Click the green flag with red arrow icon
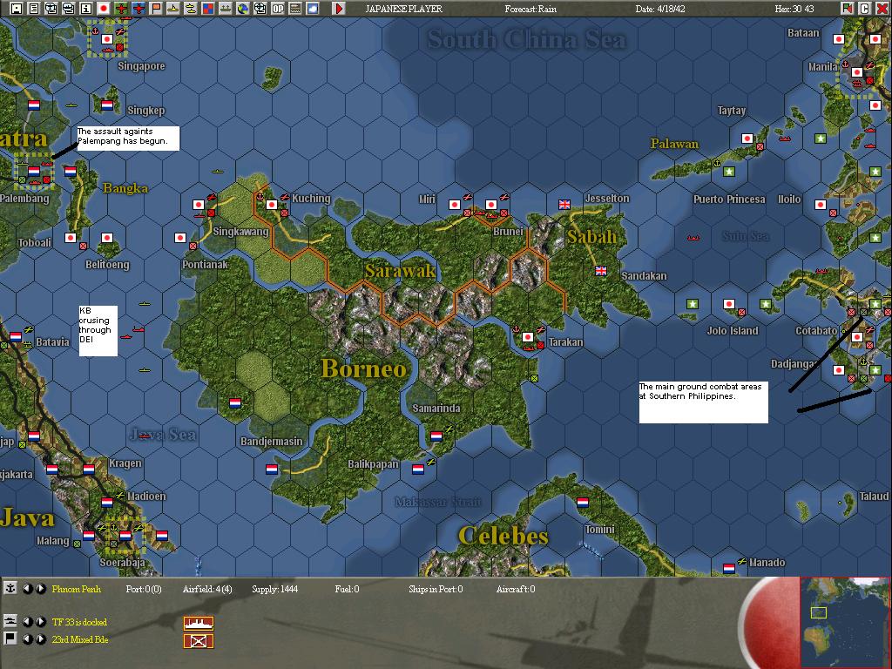The width and height of the screenshot is (892, 669). [x=848, y=9]
